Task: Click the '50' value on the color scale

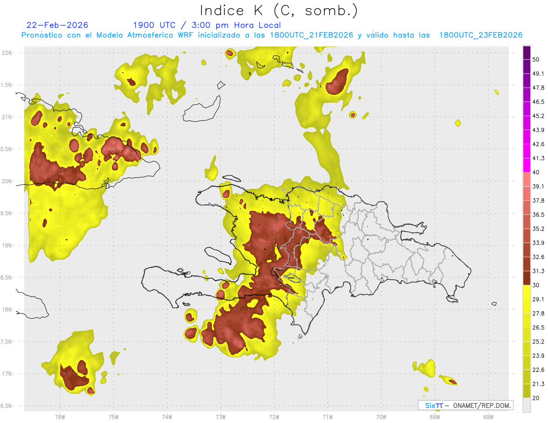Action: click(x=536, y=59)
